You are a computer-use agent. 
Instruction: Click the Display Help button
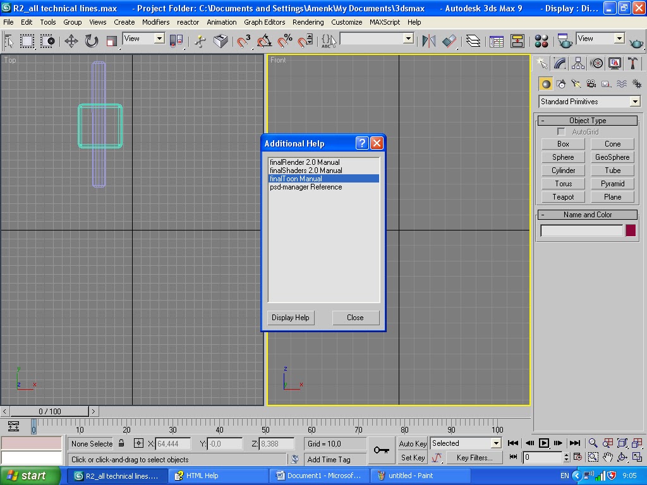pyautogui.click(x=291, y=318)
